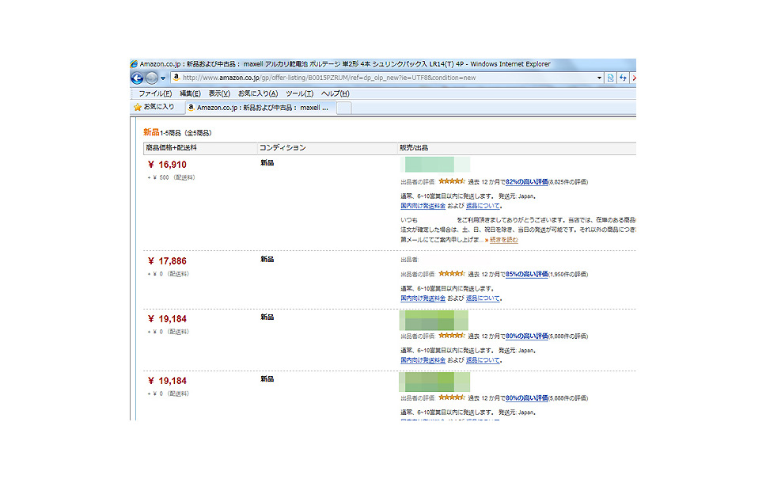The height and width of the screenshot is (479, 766).
Task: Click the 商品価格+配送料 column header
Action: (200, 148)
